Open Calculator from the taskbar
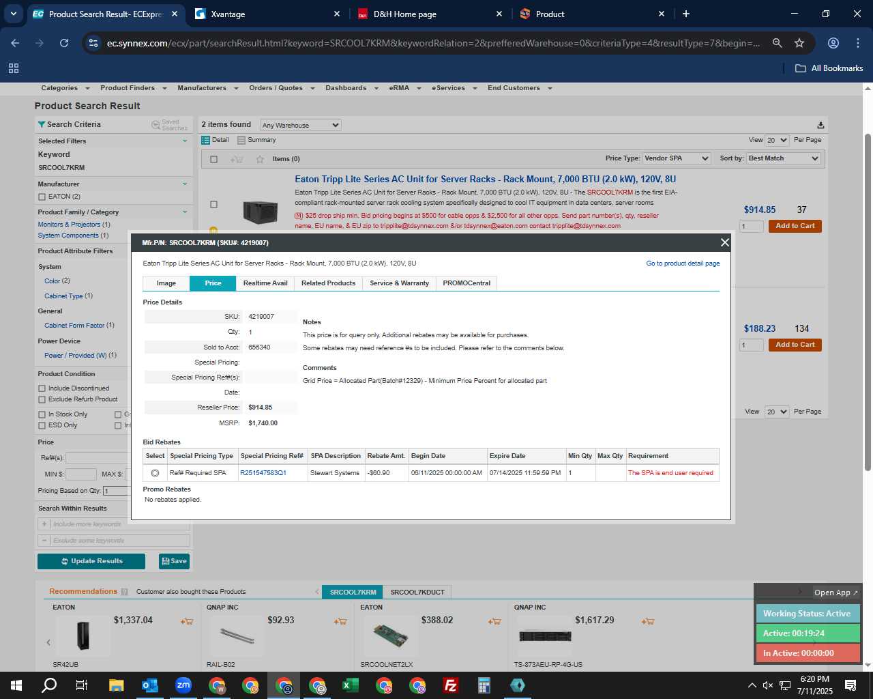 pos(484,685)
